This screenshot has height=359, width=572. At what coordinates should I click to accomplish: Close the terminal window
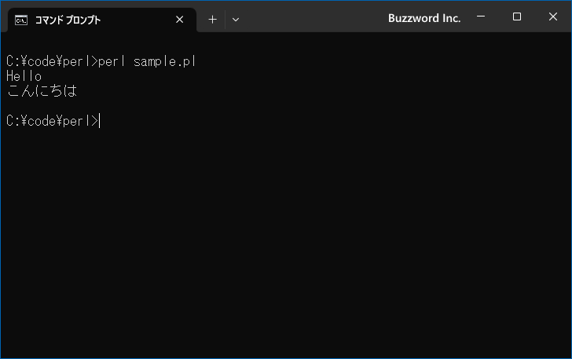point(552,16)
